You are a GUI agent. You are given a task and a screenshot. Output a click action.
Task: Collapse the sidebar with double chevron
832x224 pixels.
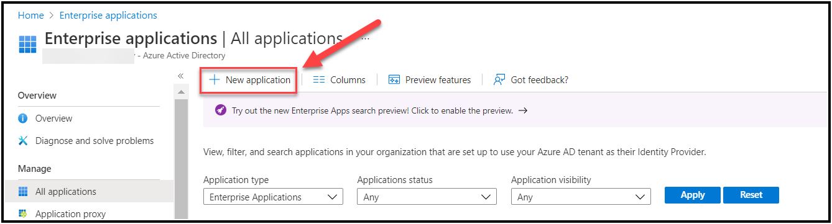click(x=181, y=76)
